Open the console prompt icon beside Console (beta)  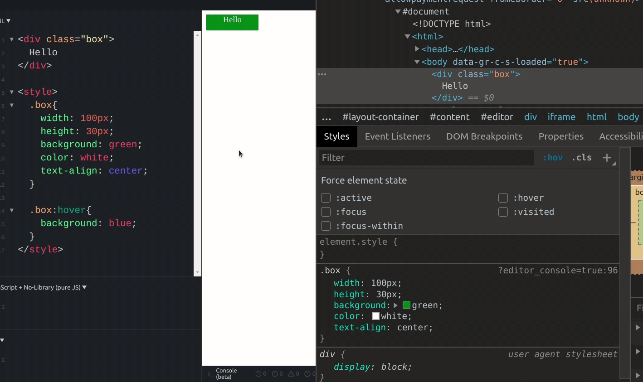(x=210, y=374)
